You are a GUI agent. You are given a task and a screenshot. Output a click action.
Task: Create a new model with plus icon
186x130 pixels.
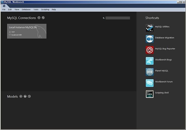pyautogui.click(x=21, y=96)
